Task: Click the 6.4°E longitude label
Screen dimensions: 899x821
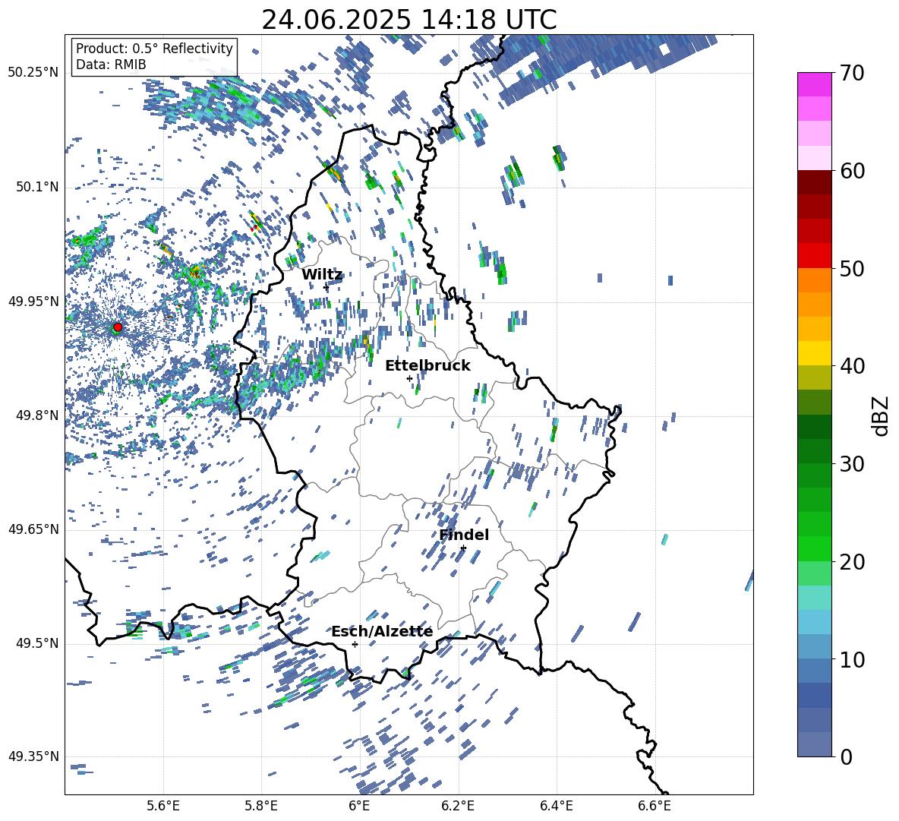Action: coord(556,806)
